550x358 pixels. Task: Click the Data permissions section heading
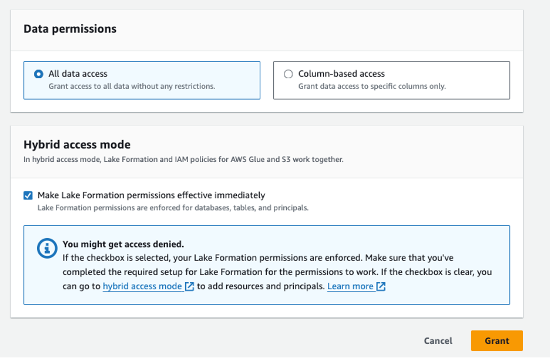(70, 29)
